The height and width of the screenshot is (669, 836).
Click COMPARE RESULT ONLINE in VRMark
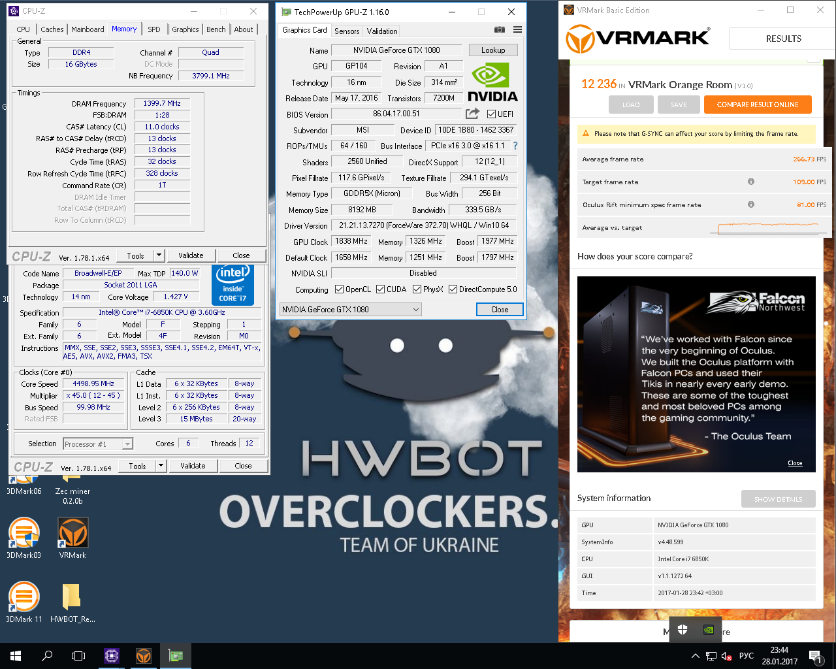point(758,105)
